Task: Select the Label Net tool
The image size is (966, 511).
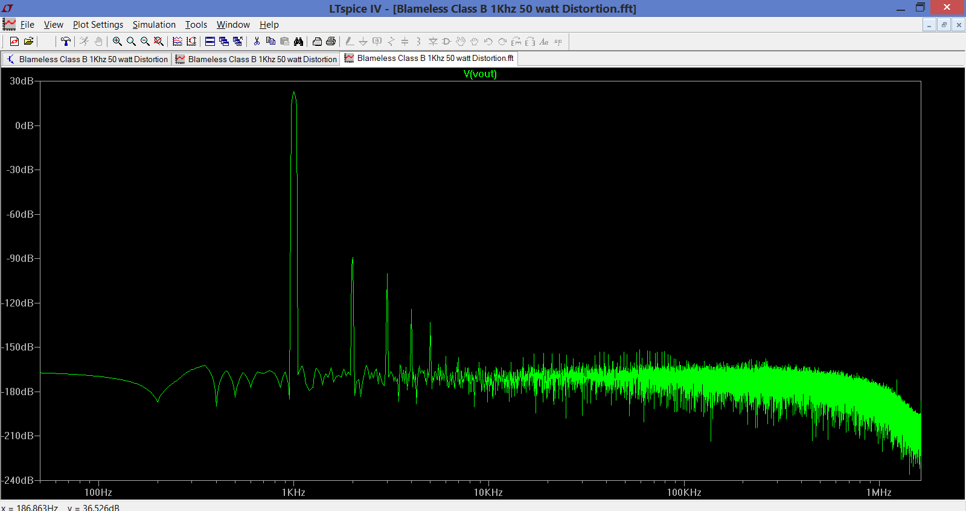Action: tap(377, 42)
